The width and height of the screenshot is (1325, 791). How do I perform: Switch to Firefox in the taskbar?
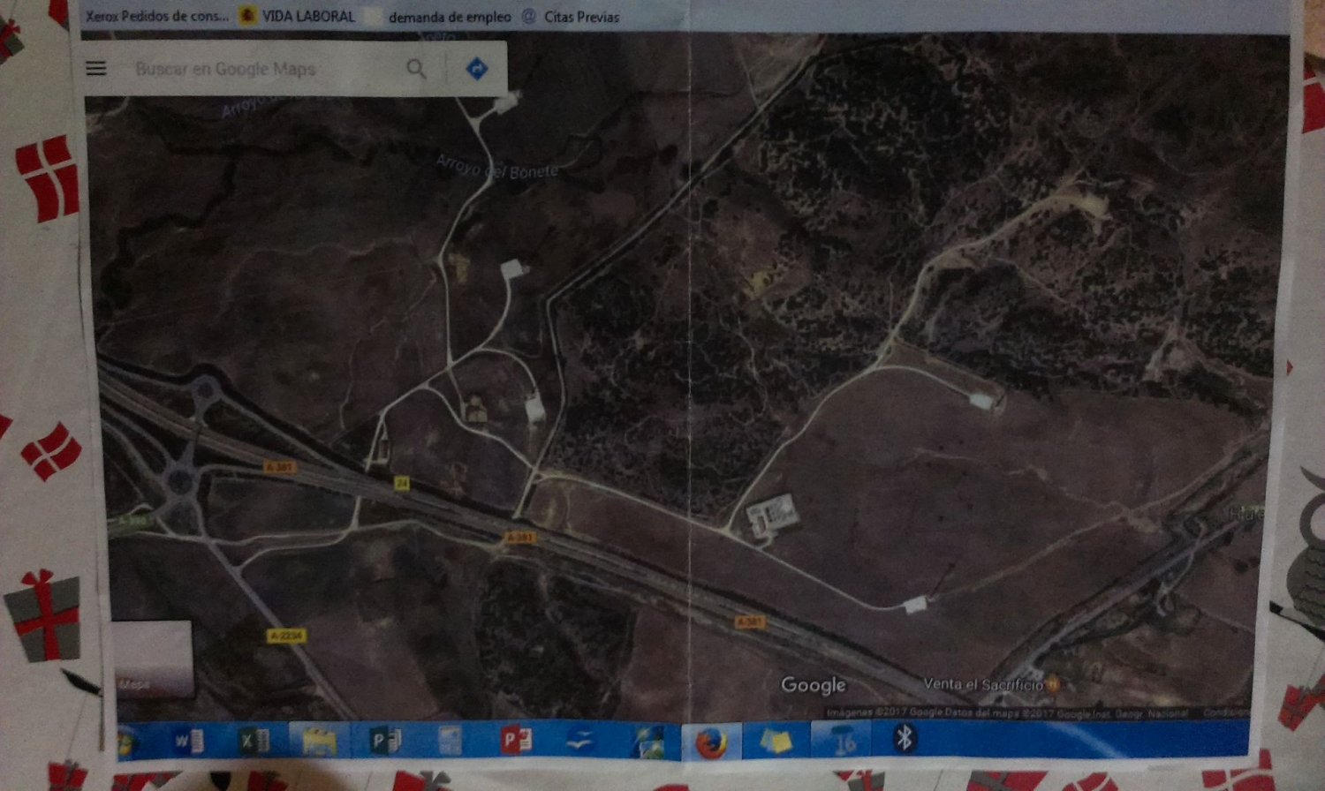[710, 742]
